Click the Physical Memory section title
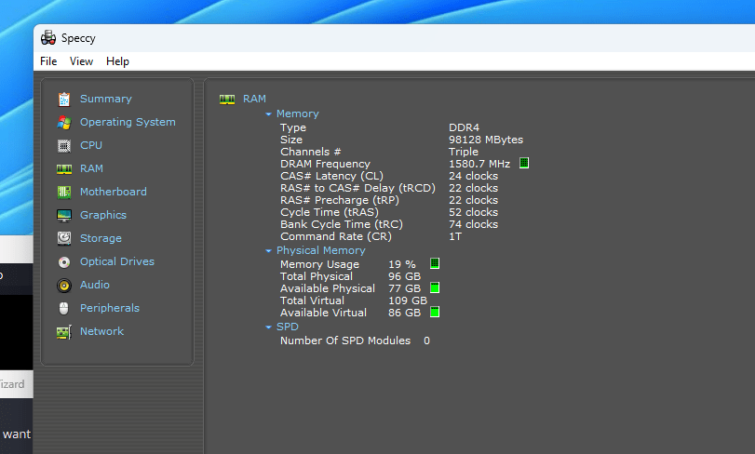The image size is (755, 454). point(320,250)
